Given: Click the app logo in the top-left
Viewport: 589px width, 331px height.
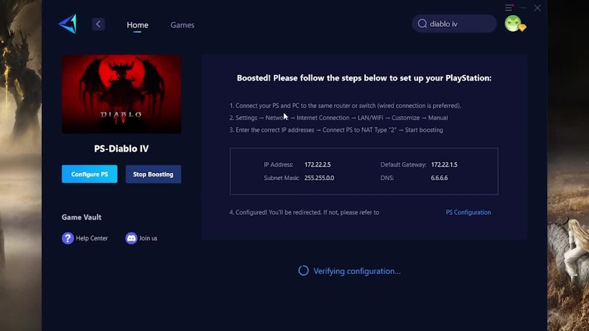Looking at the screenshot, I should pyautogui.click(x=68, y=24).
